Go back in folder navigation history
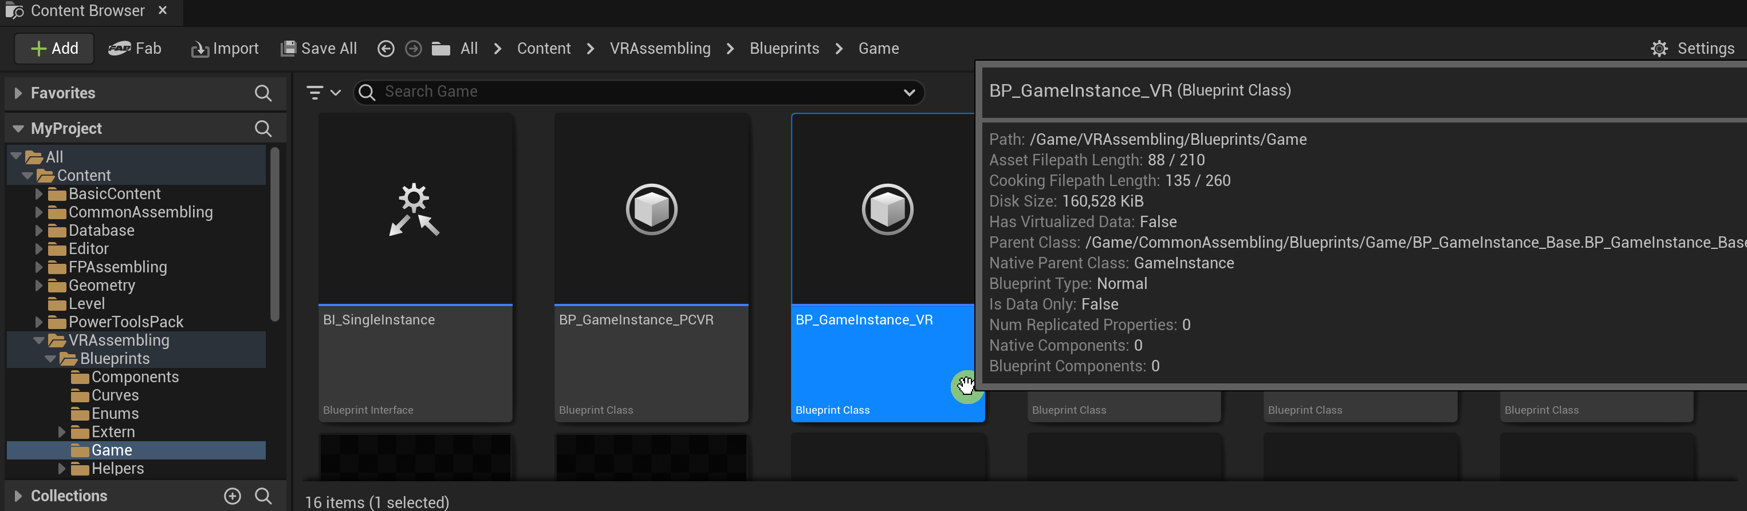The width and height of the screenshot is (1747, 511). (386, 49)
